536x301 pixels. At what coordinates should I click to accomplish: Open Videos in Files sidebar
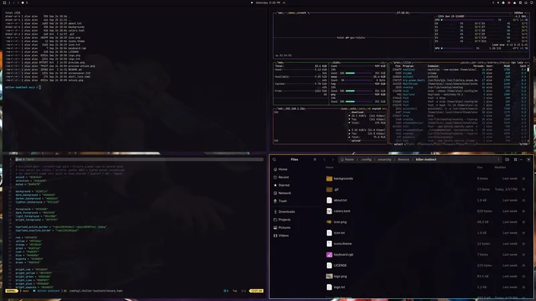point(281,235)
